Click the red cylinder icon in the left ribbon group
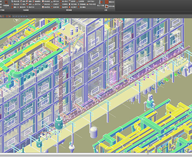 12,7
